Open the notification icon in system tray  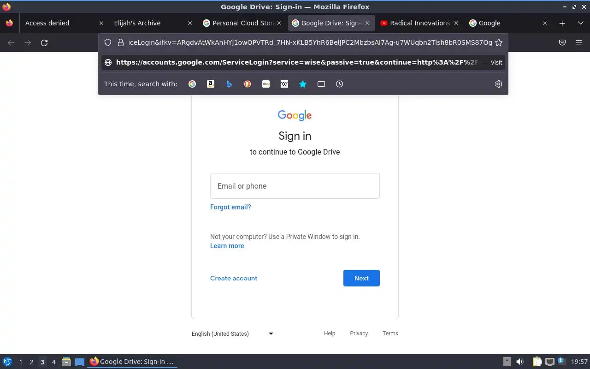click(561, 361)
